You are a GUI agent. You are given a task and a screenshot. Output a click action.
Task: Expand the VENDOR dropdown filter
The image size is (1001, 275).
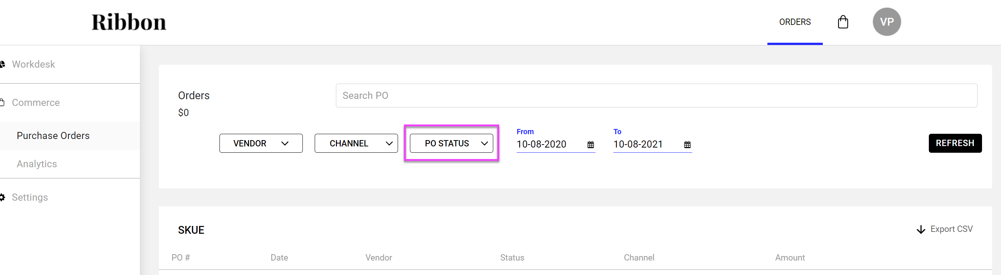click(x=261, y=143)
